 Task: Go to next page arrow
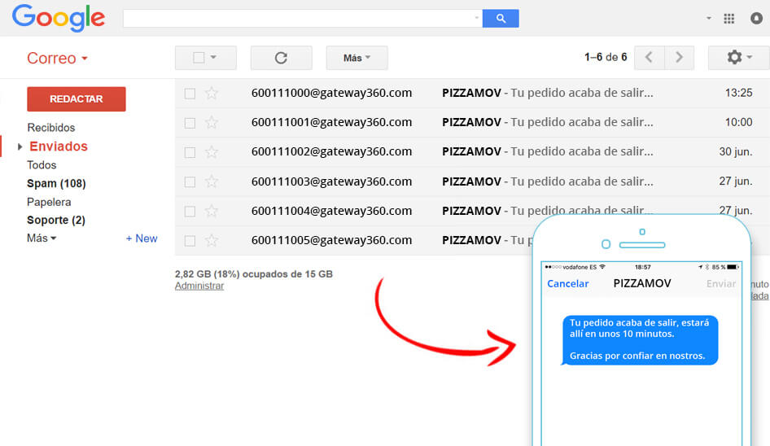[679, 58]
